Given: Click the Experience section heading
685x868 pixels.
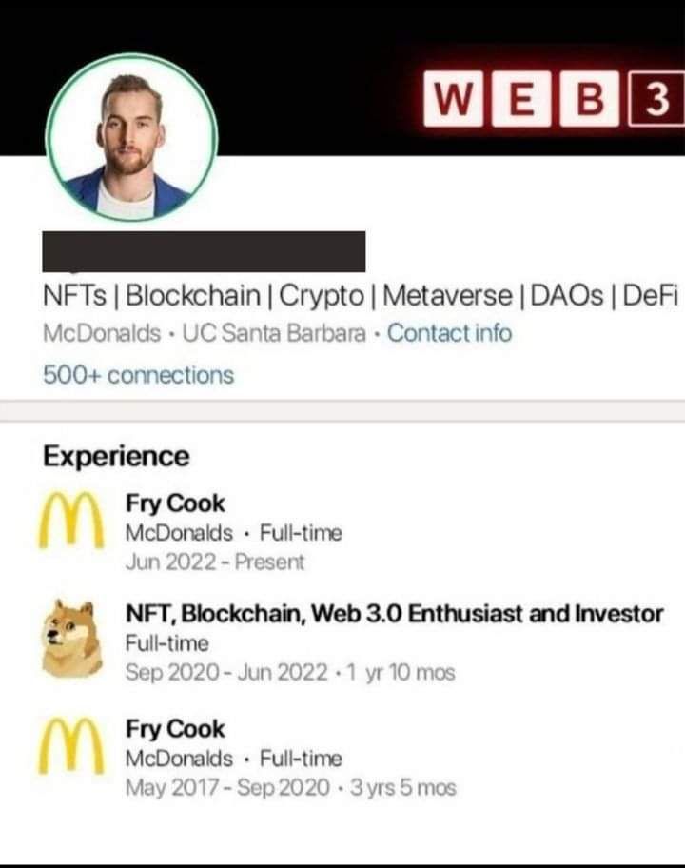Looking at the screenshot, I should [x=116, y=457].
